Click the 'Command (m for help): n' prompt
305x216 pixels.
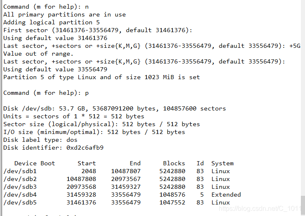(46, 7)
